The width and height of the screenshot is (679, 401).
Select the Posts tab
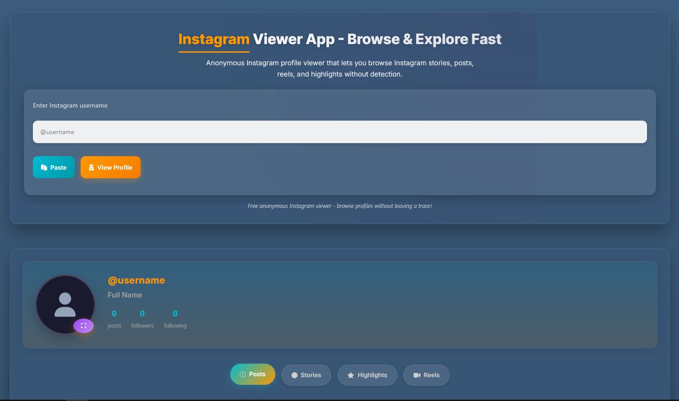[253, 374]
